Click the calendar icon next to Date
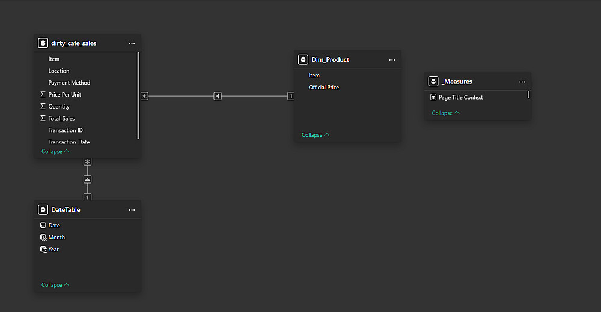Viewport: 601px width, 312px height. [43, 226]
